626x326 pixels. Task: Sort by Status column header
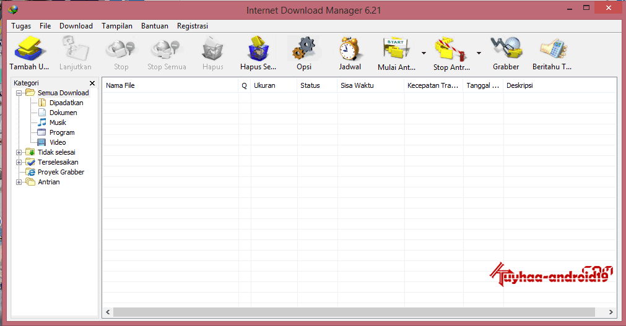[317, 85]
